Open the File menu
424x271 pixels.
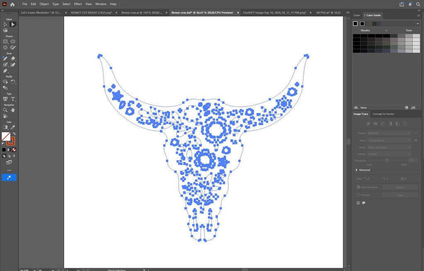pos(24,4)
